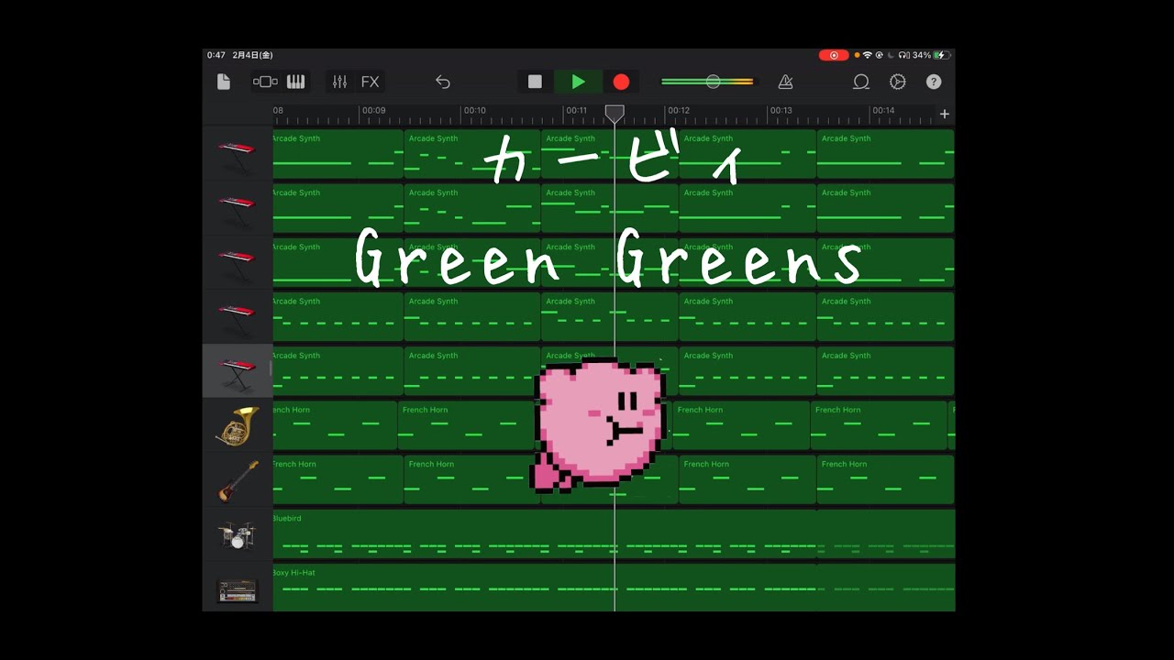1174x660 pixels.
Task: Open song settings gear
Action: [x=898, y=82]
